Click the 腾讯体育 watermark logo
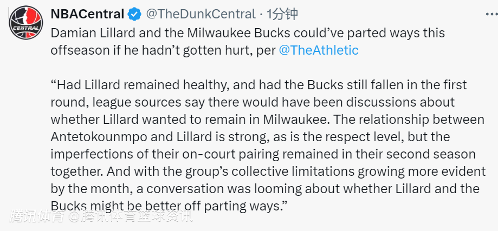This screenshot has width=498, height=231. [x=38, y=217]
